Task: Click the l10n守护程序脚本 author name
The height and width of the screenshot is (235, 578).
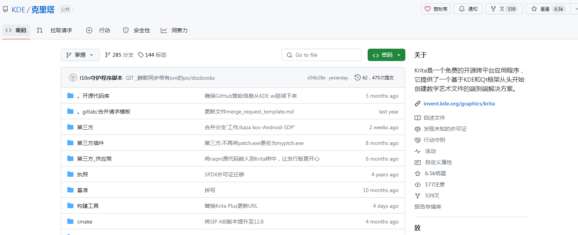Action: coord(101,78)
